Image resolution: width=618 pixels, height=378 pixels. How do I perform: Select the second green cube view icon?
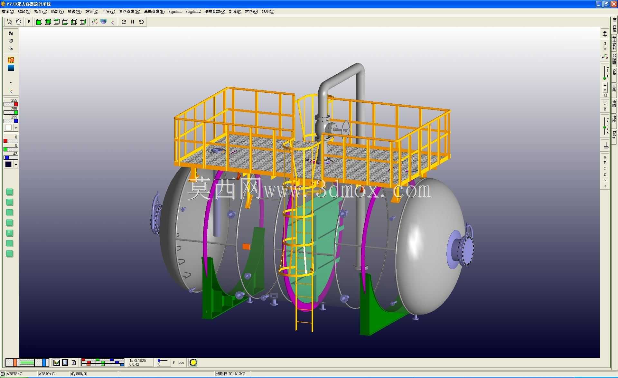pyautogui.click(x=48, y=22)
